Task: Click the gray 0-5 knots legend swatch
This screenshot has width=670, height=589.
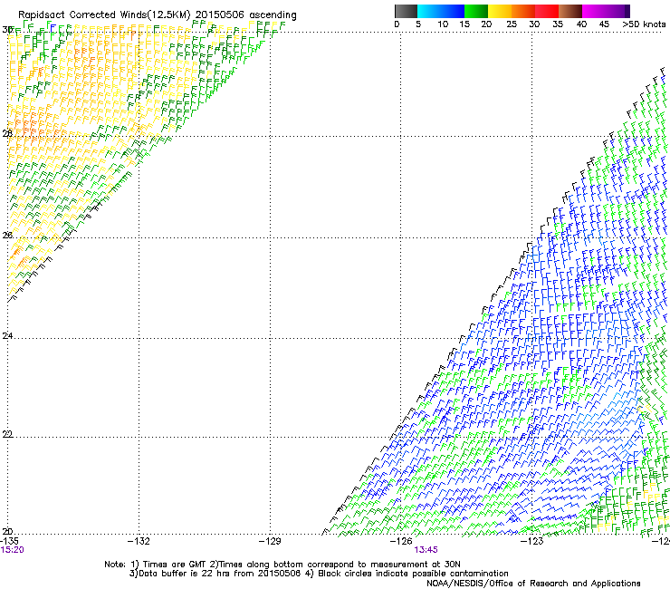Action: tap(406, 11)
